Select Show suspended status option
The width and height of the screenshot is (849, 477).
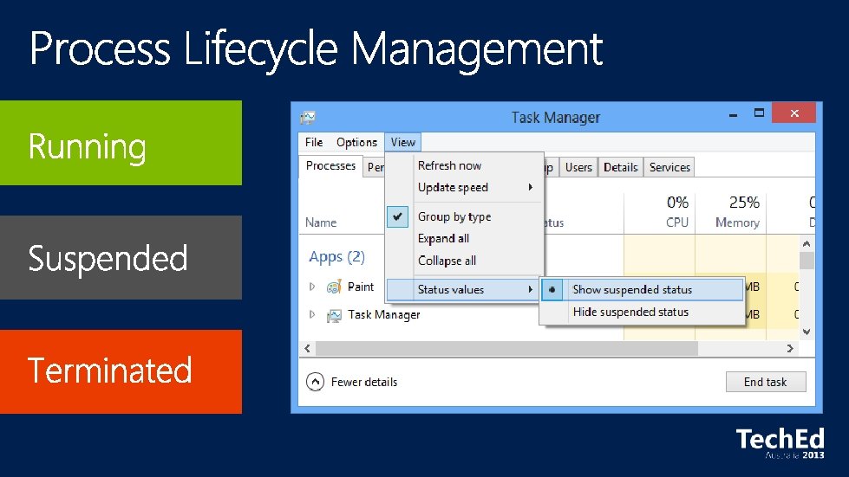(x=642, y=289)
